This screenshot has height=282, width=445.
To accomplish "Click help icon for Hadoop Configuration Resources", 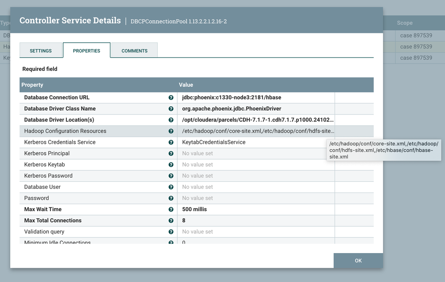I will click(x=171, y=131).
